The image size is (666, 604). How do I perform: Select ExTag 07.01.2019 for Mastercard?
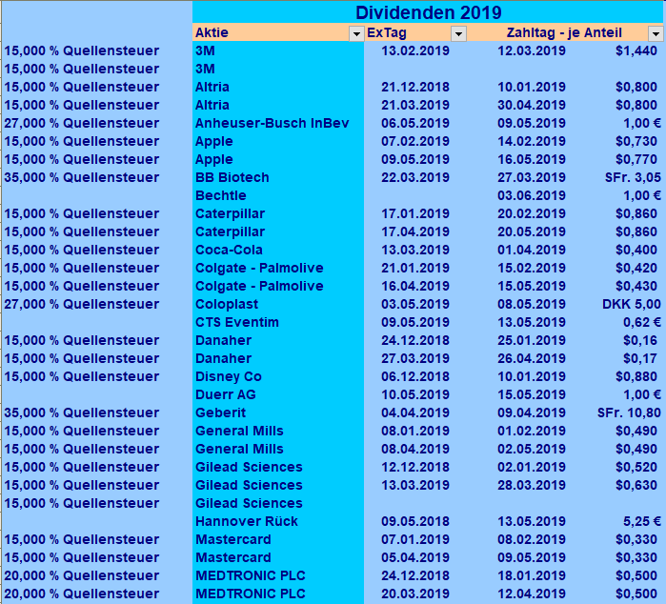pos(415,539)
